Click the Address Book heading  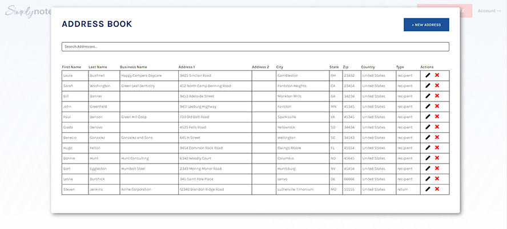pyautogui.click(x=97, y=24)
